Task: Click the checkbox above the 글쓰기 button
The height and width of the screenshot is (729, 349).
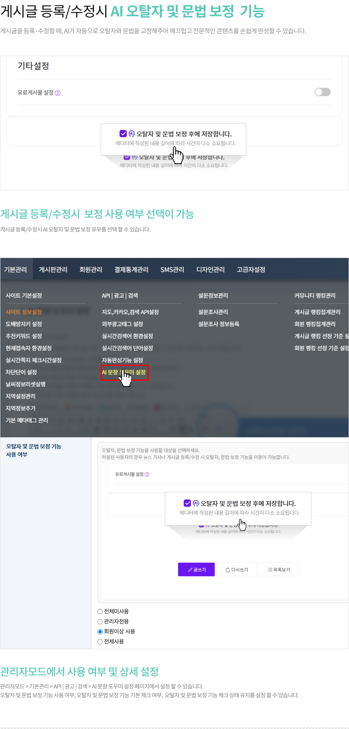Action: (x=187, y=503)
